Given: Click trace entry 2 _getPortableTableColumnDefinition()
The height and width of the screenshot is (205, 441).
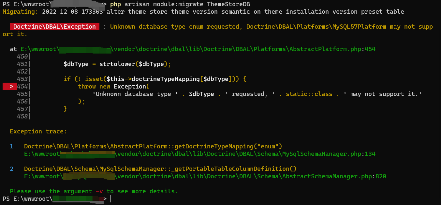Looking at the screenshot, I should [160, 169].
